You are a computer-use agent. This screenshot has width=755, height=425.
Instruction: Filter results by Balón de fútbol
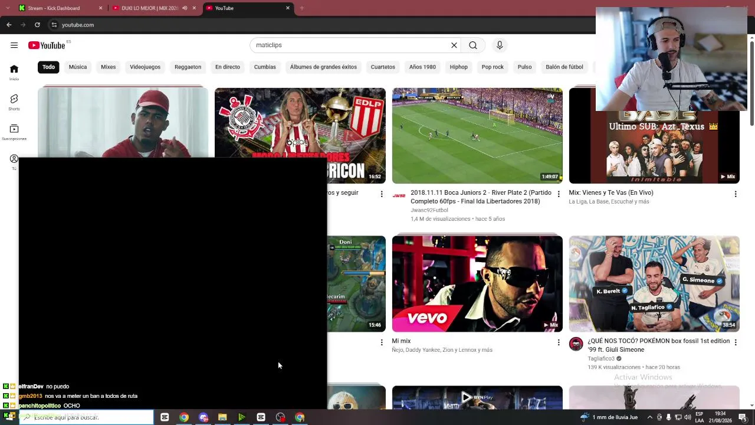point(564,67)
